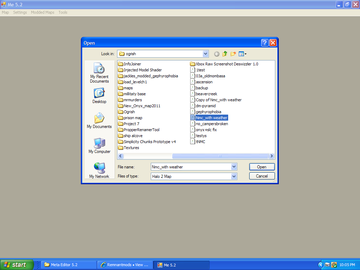The height and width of the screenshot is (270, 360).
Task: Expand the File name dropdown arrow
Action: click(x=234, y=167)
